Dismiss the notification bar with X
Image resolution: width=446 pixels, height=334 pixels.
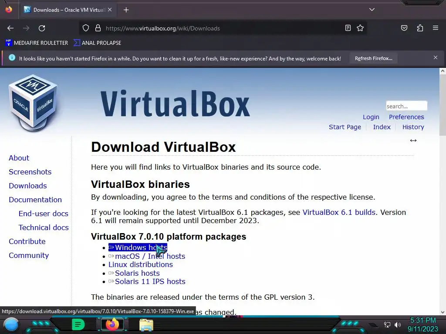435,57
